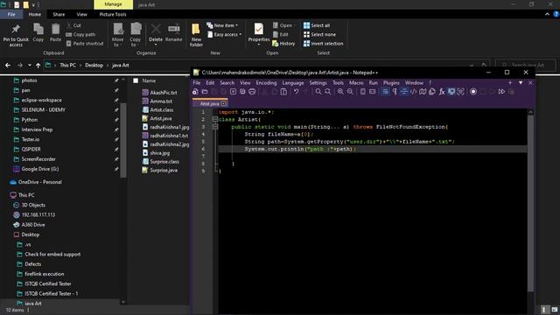Open Notepad++ Settings menu
This screenshot has width=560, height=315.
pos(318,83)
